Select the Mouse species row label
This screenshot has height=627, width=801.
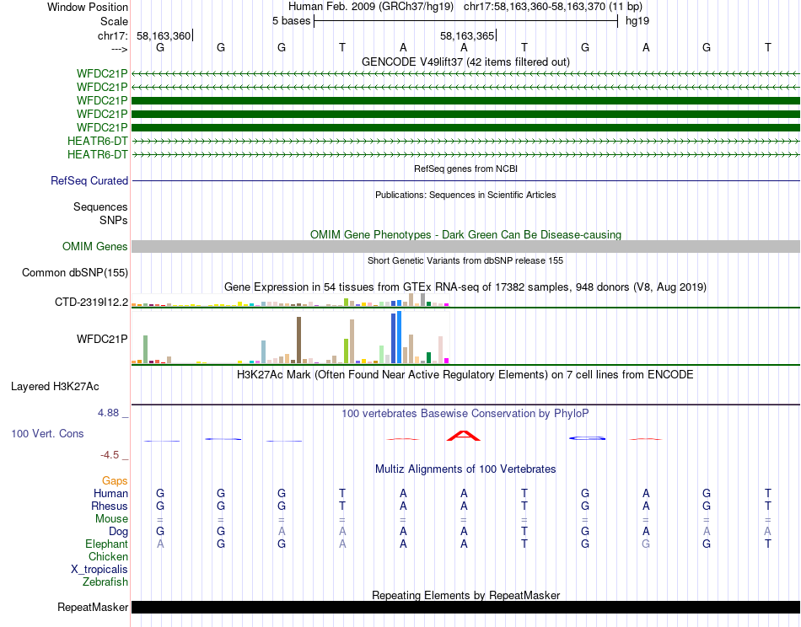111,519
